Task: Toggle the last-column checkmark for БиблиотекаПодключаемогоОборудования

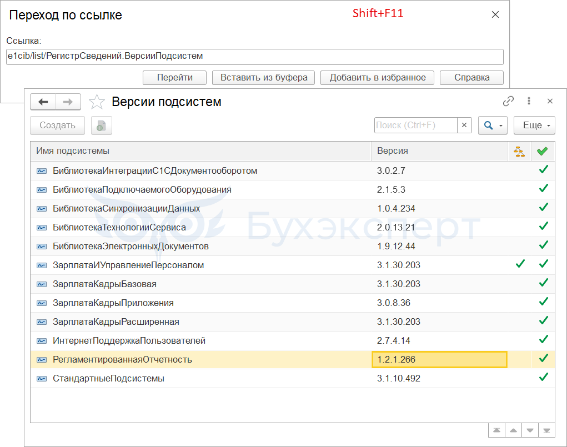Action: (x=544, y=188)
